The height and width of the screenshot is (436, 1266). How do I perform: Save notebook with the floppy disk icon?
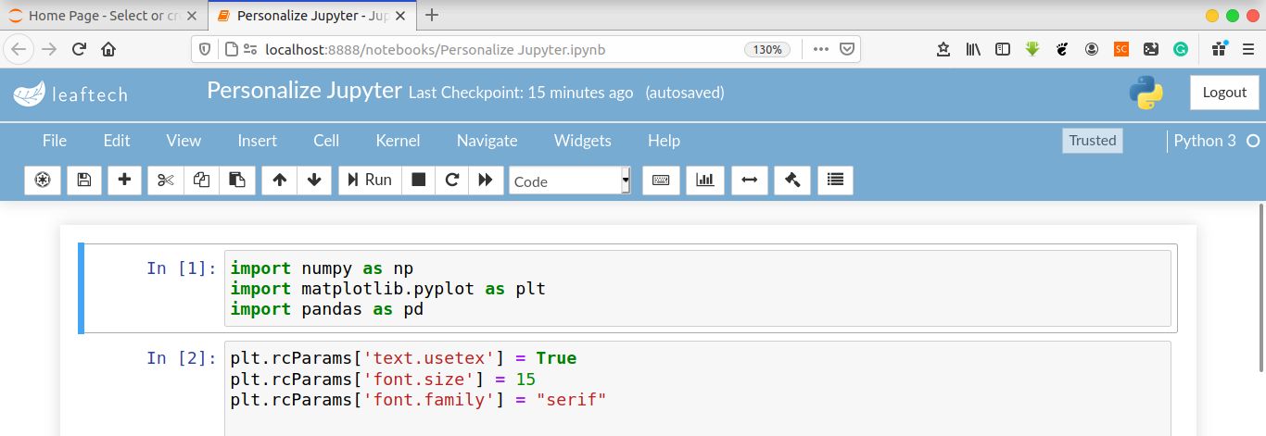point(84,181)
